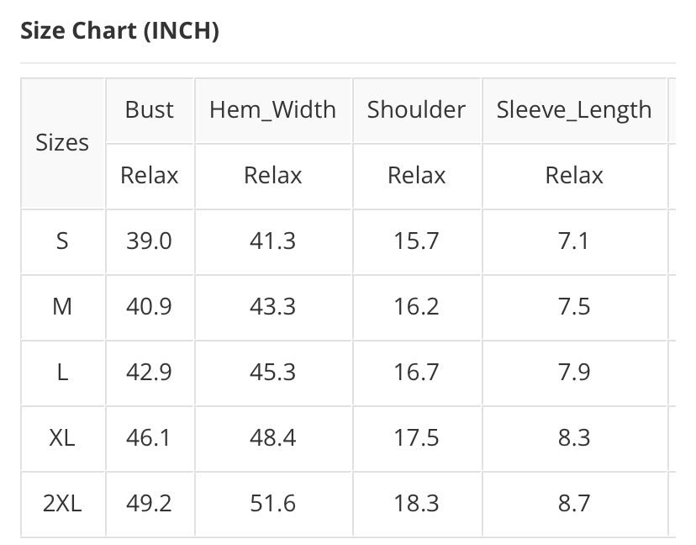The height and width of the screenshot is (545, 696).
Task: Click the XL size row label
Action: [62, 438]
